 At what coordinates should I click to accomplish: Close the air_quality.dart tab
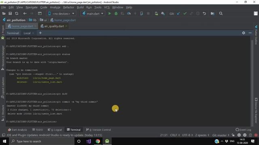[x=66, y=26]
